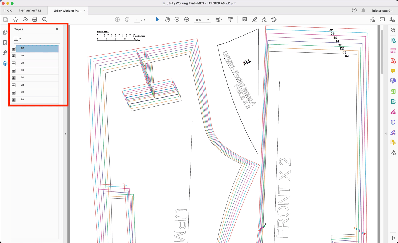
Task: Open the Fill and Sign tool in right pane
Action: pyautogui.click(x=393, y=132)
